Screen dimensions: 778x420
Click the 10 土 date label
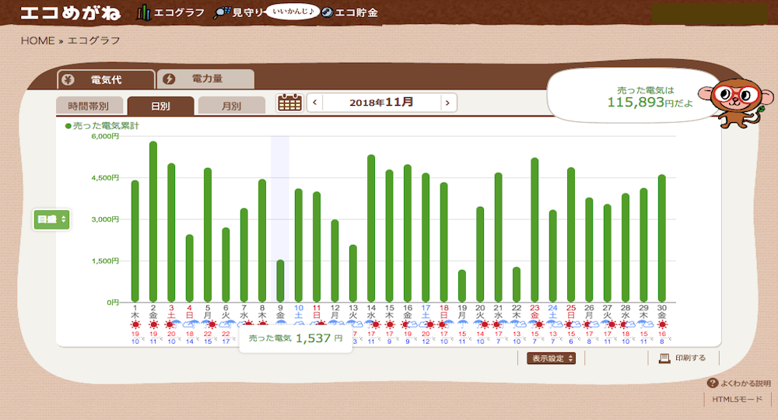[x=299, y=311]
